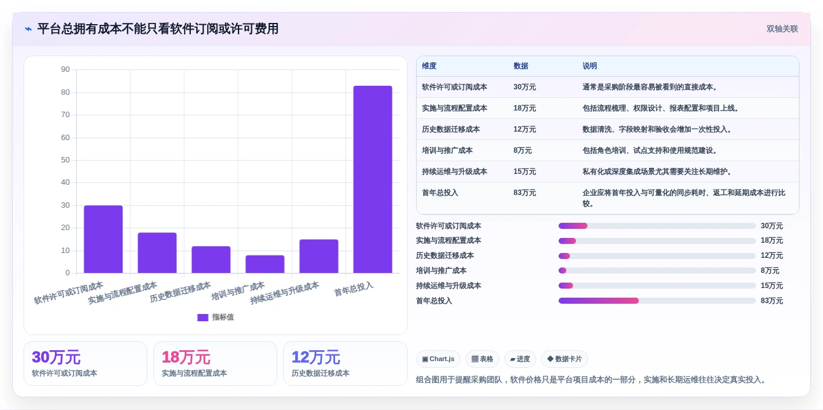Select the 进度 tag chip
This screenshot has width=823, height=410.
point(520,359)
